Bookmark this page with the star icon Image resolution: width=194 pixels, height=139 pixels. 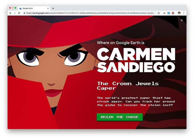(159, 13)
